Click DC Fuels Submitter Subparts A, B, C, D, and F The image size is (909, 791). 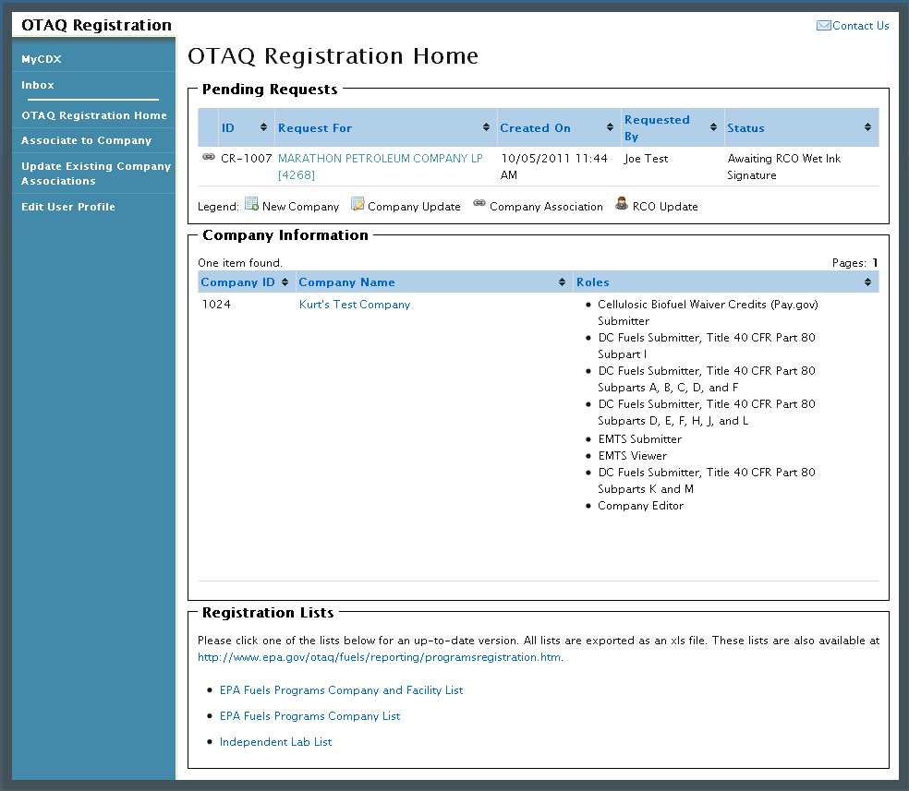tap(707, 378)
